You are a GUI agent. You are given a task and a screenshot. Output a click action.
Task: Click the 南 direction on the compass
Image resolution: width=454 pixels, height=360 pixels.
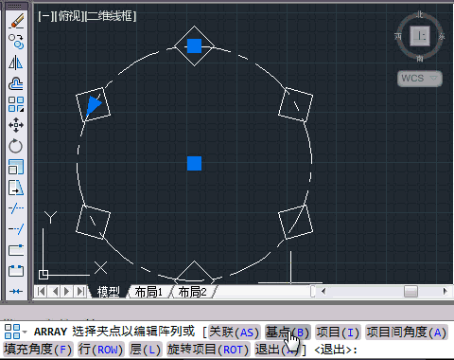420,59
